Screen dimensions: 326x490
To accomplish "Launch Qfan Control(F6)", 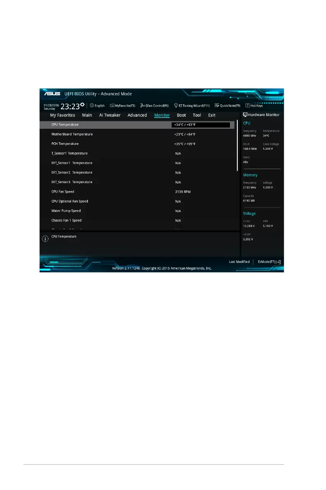I will [x=154, y=106].
